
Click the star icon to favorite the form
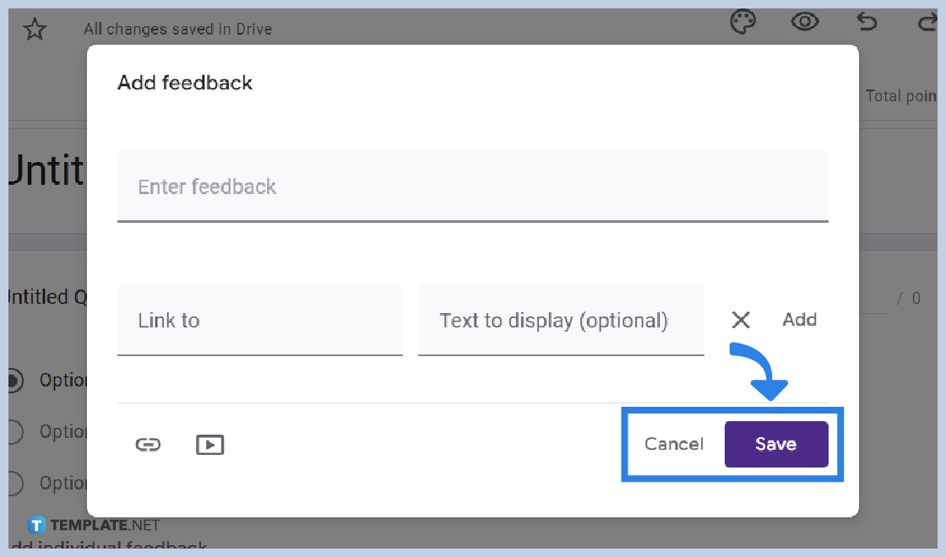(35, 29)
